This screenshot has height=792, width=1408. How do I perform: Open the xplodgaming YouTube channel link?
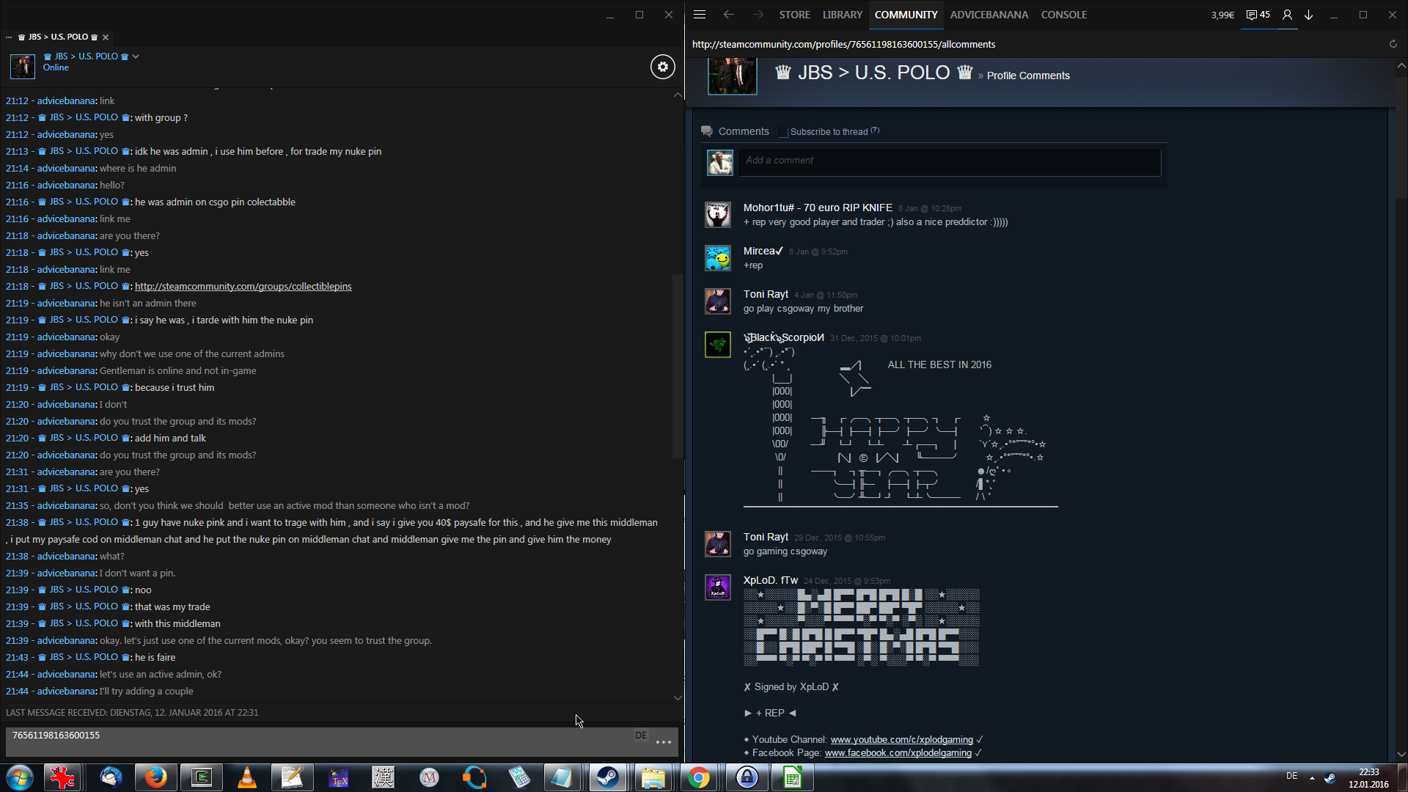[901, 740]
